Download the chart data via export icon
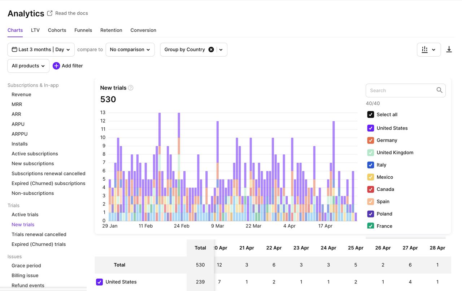Viewport: 462px width, 291px height. (x=449, y=49)
